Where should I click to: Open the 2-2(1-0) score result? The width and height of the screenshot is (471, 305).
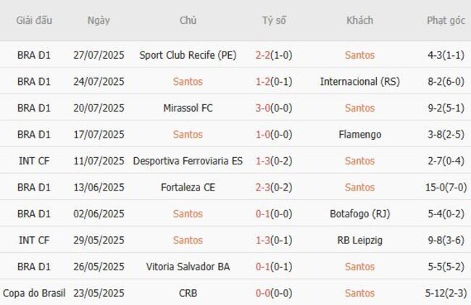[274, 54]
